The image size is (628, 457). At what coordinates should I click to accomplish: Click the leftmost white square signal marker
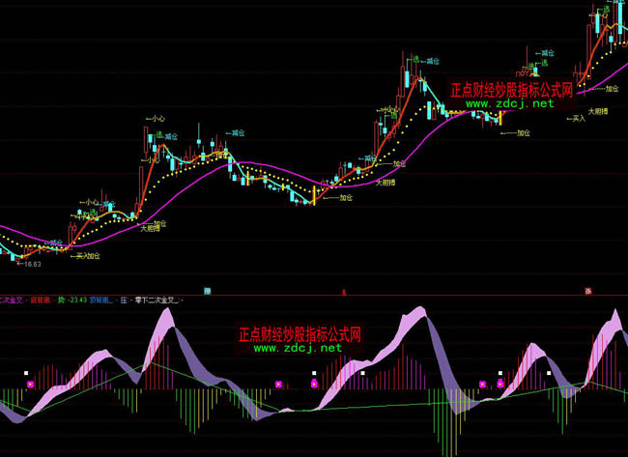[x=26, y=373]
